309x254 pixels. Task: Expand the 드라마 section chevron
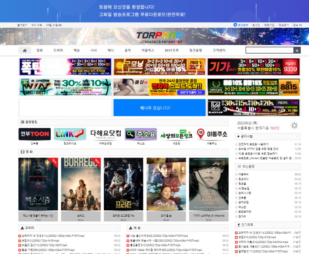click(x=118, y=228)
